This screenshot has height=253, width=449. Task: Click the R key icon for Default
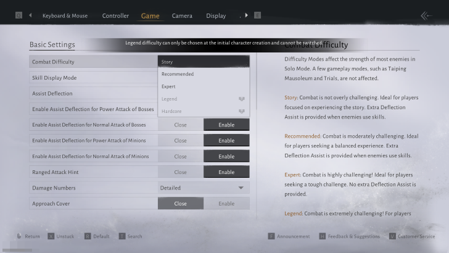click(88, 236)
